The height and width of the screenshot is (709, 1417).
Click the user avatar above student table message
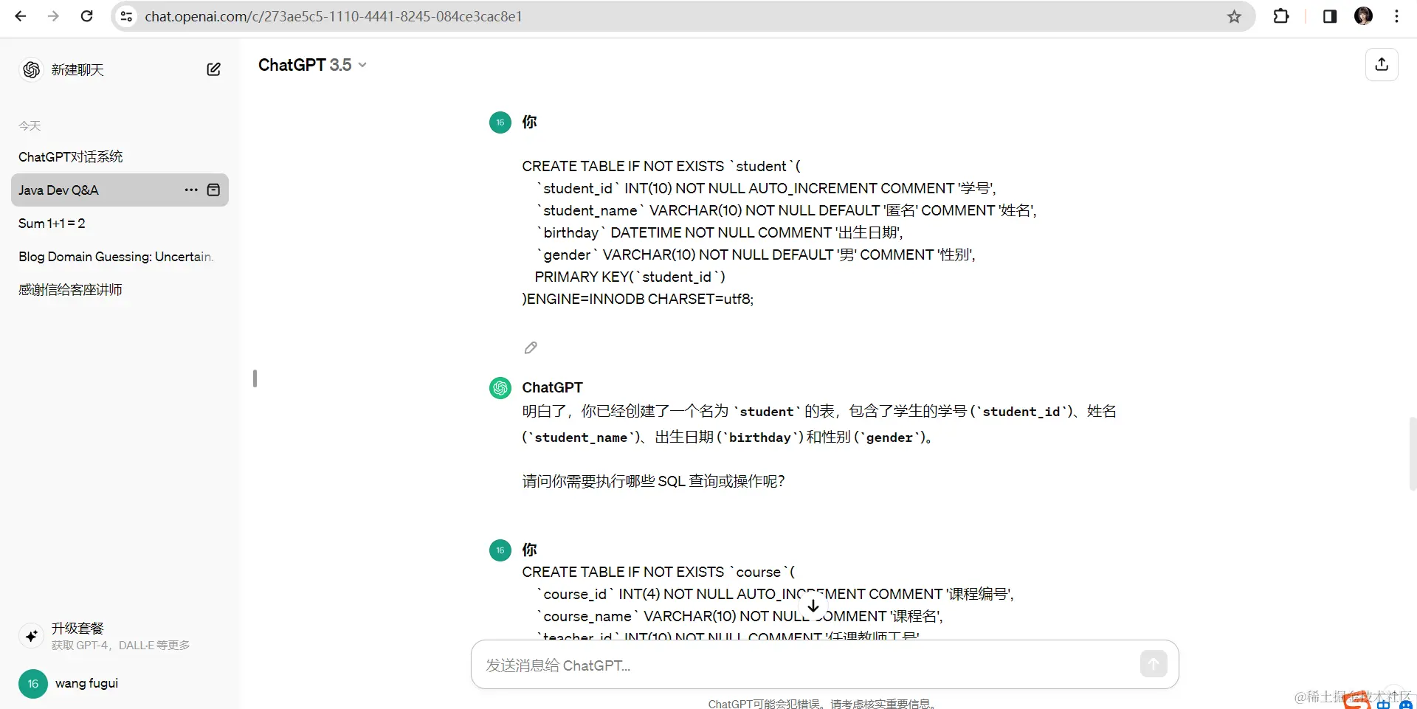coord(500,122)
